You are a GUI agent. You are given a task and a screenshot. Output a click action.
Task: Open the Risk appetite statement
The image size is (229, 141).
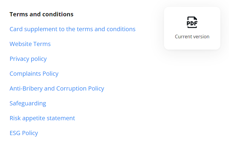pos(42,118)
